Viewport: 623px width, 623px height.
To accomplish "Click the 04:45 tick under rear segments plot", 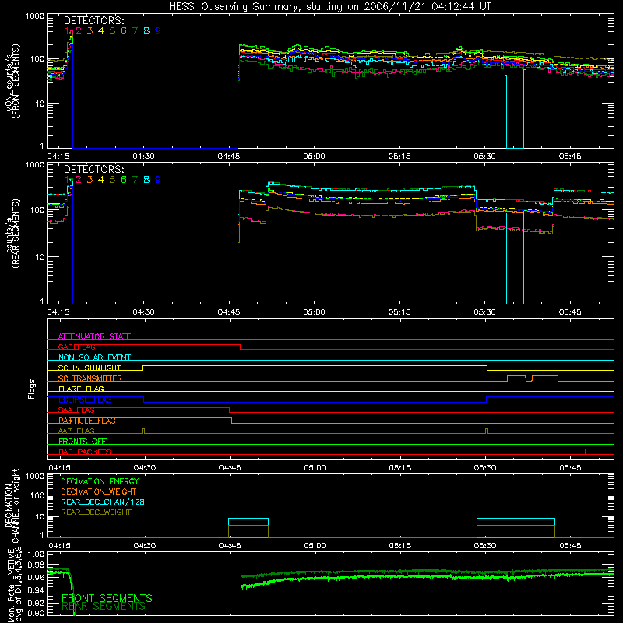I will pos(229,312).
